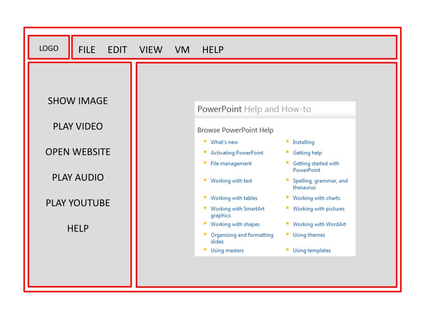Follow the Working with charts link
The width and height of the screenshot is (425, 319).
pos(316,198)
